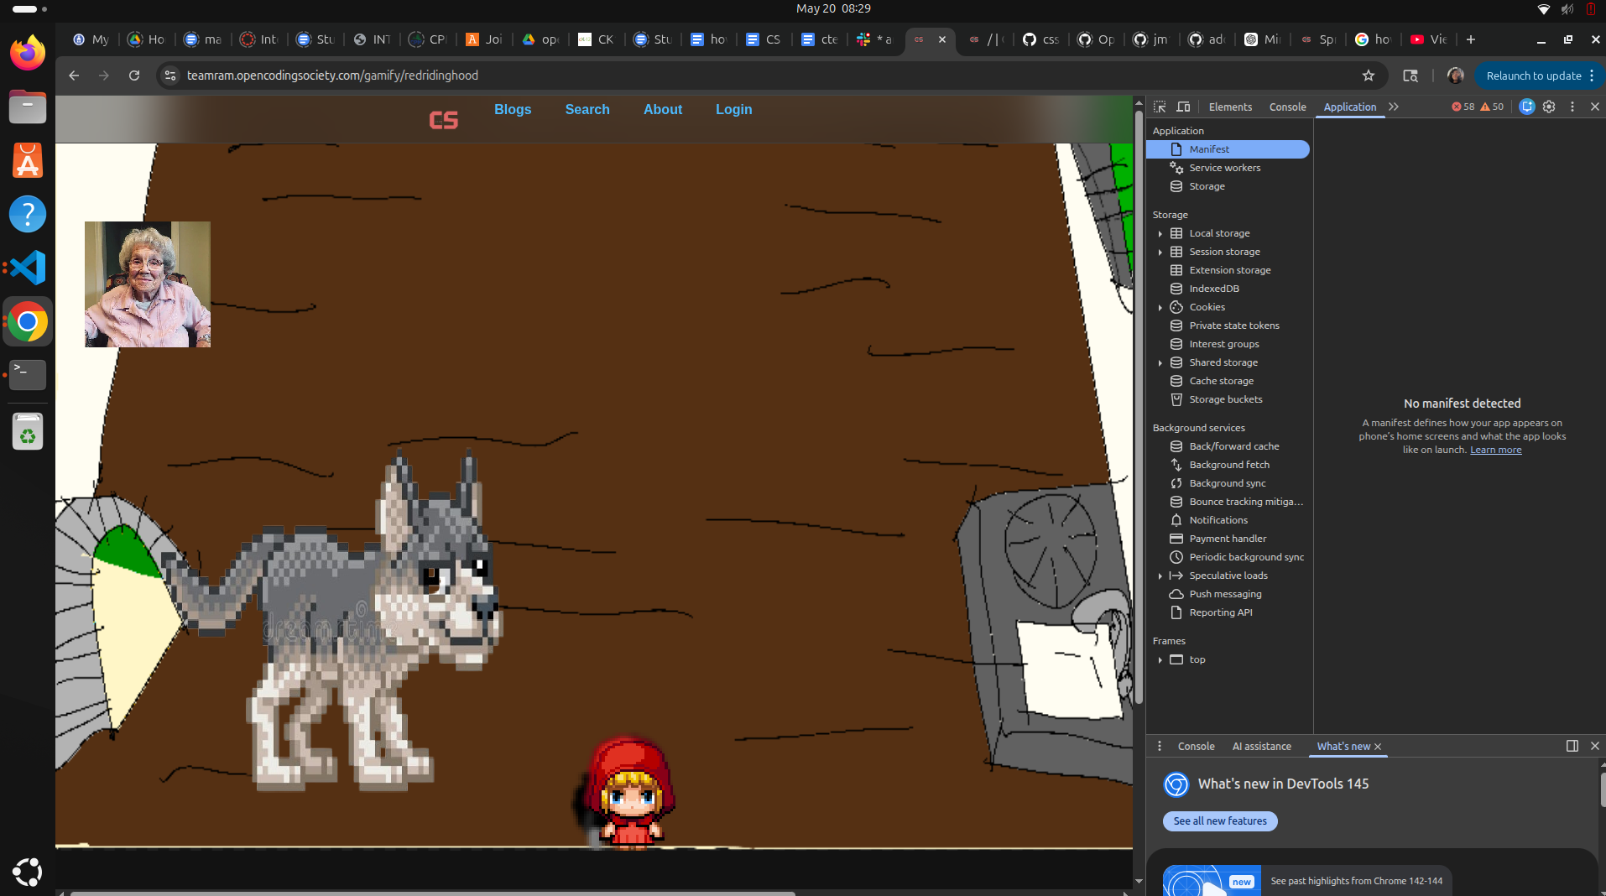1606x896 pixels.
Task: Open Terminal from the Ubuntu dock
Action: click(x=28, y=375)
